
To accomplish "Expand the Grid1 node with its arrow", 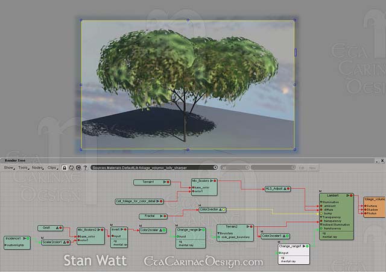I will [56, 228].
